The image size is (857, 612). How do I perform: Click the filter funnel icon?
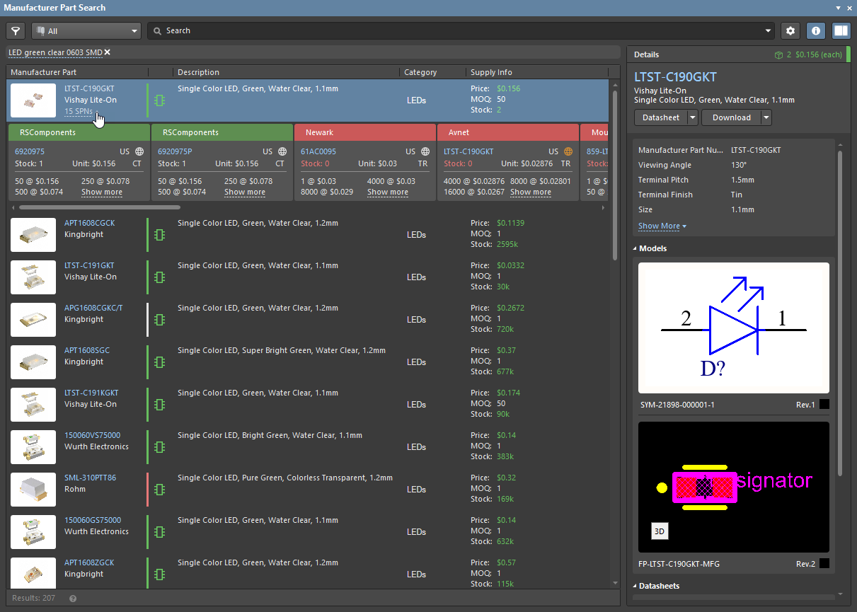pos(16,31)
